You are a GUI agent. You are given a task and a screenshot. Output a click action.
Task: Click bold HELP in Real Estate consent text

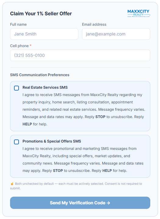coord(27,124)
